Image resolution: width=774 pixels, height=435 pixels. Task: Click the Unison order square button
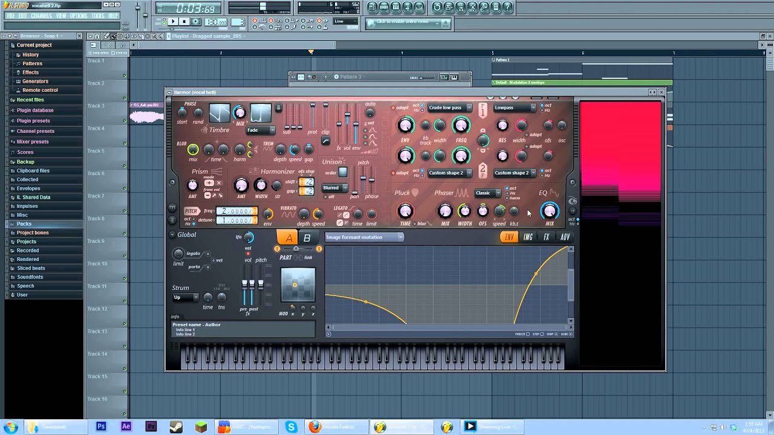click(343, 172)
